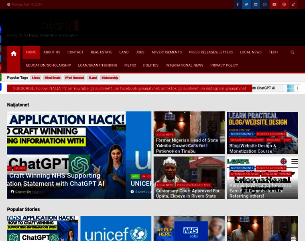Open Lemfi Send Money Abroad article
This screenshot has height=241, width=305.
(260, 188)
